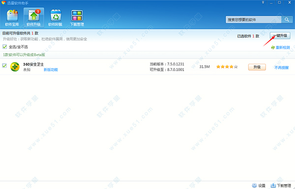The height and width of the screenshot is (189, 295).
Task: Click the 可升级至：8.7.0.1001 version text
Action: (x=167, y=70)
